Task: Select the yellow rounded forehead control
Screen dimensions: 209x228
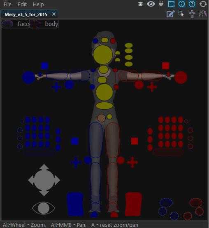Action: 105,40
